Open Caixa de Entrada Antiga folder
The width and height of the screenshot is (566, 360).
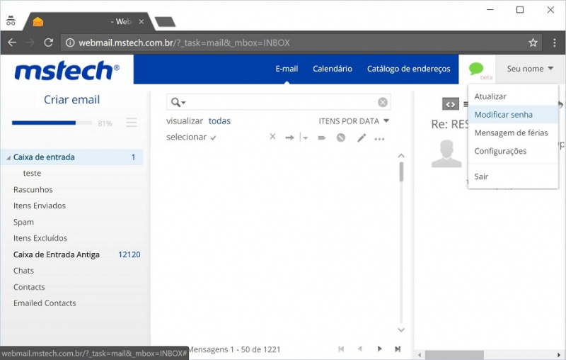point(57,254)
